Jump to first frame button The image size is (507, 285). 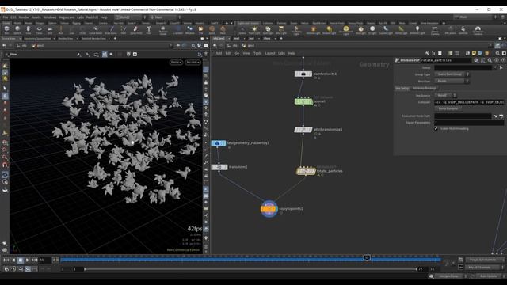click(x=6, y=260)
